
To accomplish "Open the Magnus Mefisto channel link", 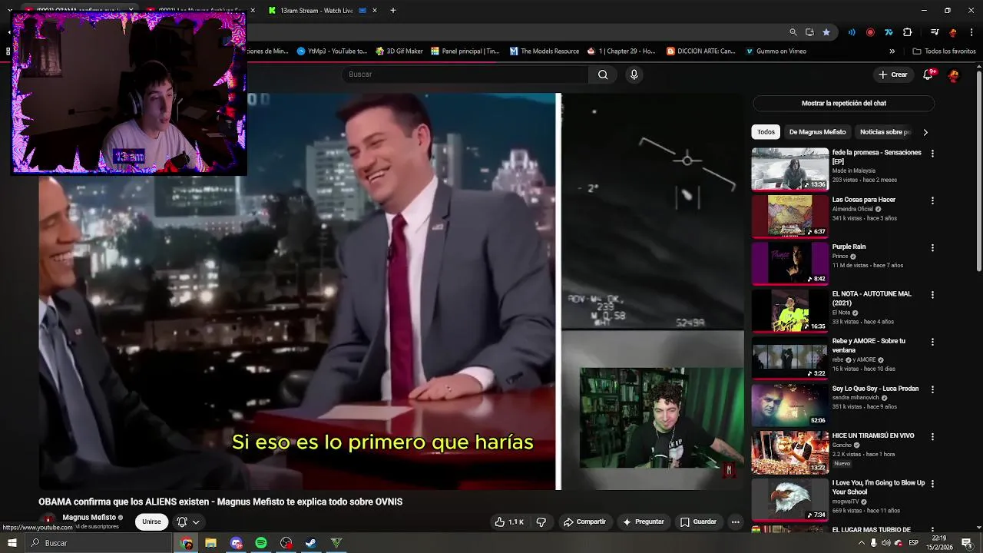I will click(x=89, y=518).
